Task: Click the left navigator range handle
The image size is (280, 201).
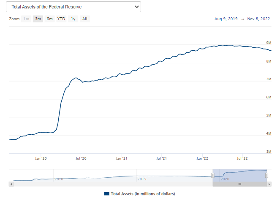Action: click(213, 175)
